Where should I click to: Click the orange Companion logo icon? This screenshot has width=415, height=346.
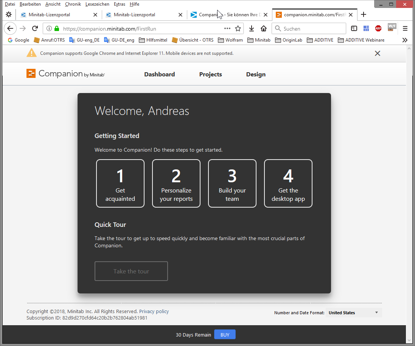point(31,73)
